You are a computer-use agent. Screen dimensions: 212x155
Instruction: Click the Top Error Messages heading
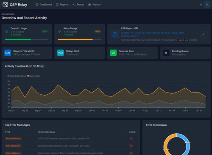[x=17, y=125]
